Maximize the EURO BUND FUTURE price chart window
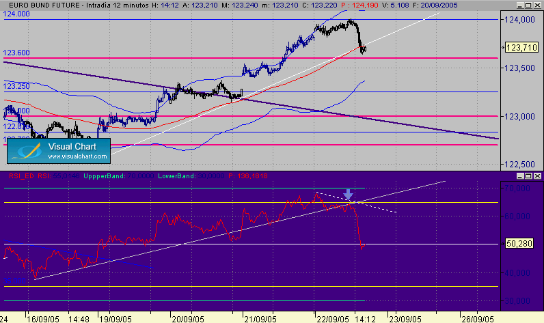The image size is (544, 323). [528, 5]
